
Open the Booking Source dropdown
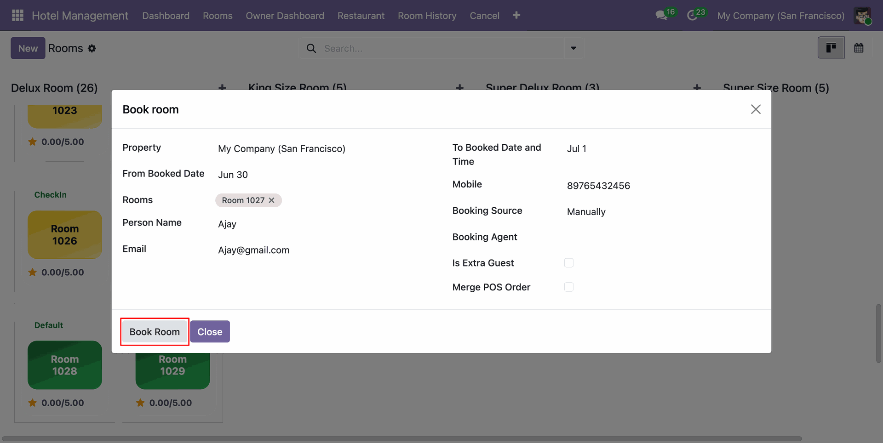(663, 212)
